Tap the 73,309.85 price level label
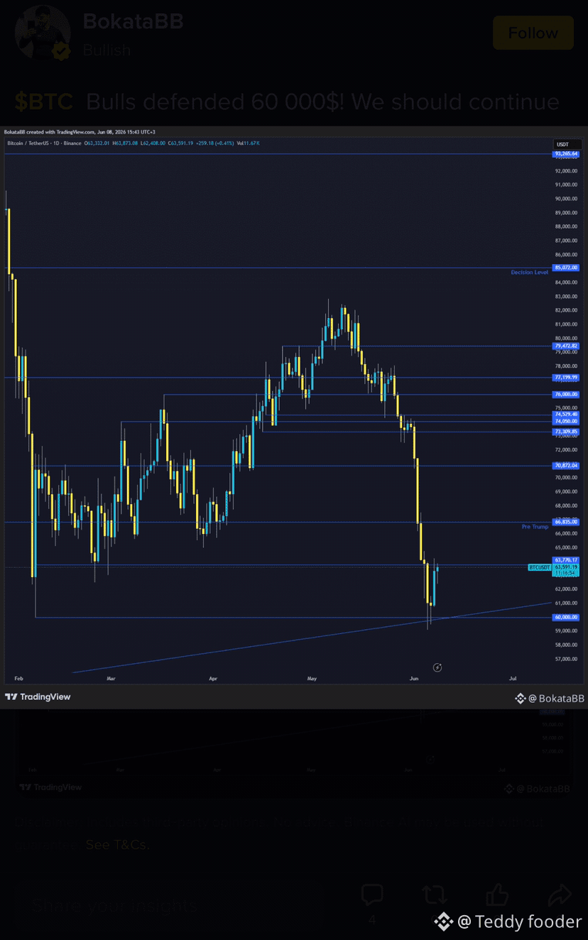The image size is (588, 940). pyautogui.click(x=567, y=431)
